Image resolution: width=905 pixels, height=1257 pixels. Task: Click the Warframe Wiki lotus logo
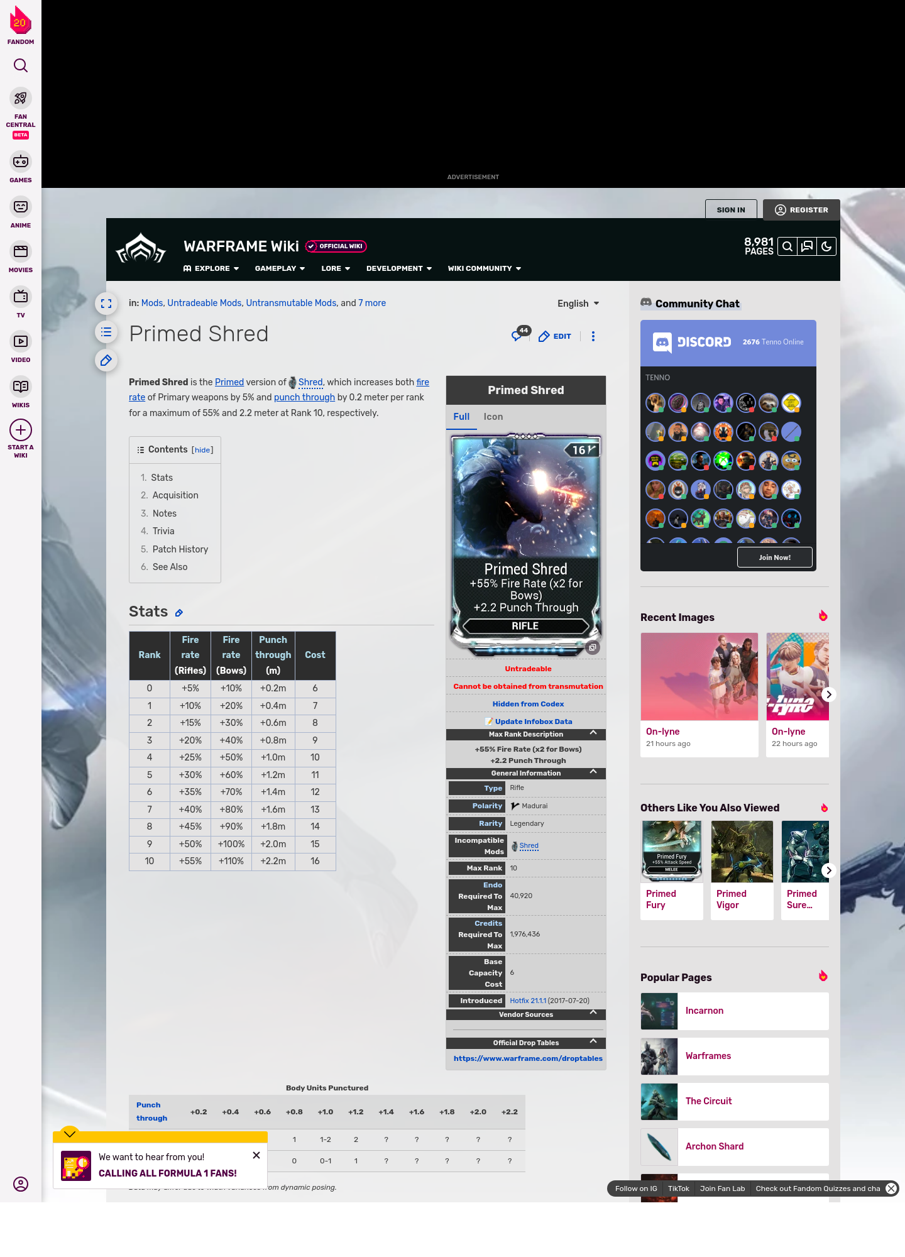[x=141, y=249]
